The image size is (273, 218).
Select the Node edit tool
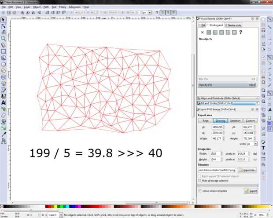(x=4, y=26)
